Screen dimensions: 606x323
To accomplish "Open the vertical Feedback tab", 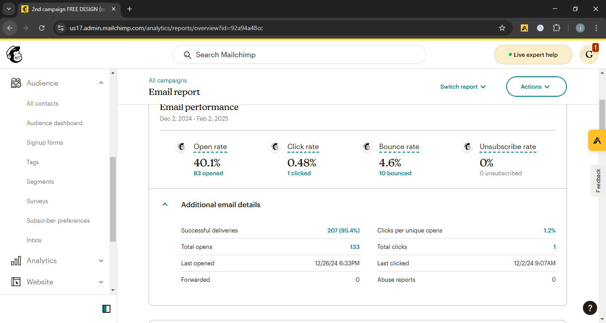I will coord(598,180).
